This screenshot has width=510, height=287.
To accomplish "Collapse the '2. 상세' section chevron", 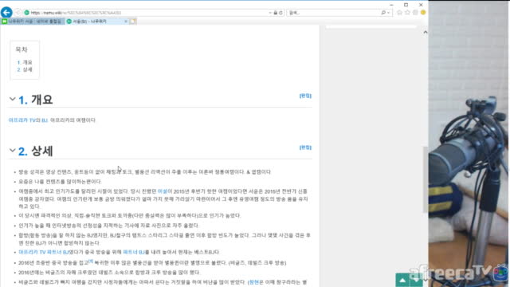I will coord(13,151).
